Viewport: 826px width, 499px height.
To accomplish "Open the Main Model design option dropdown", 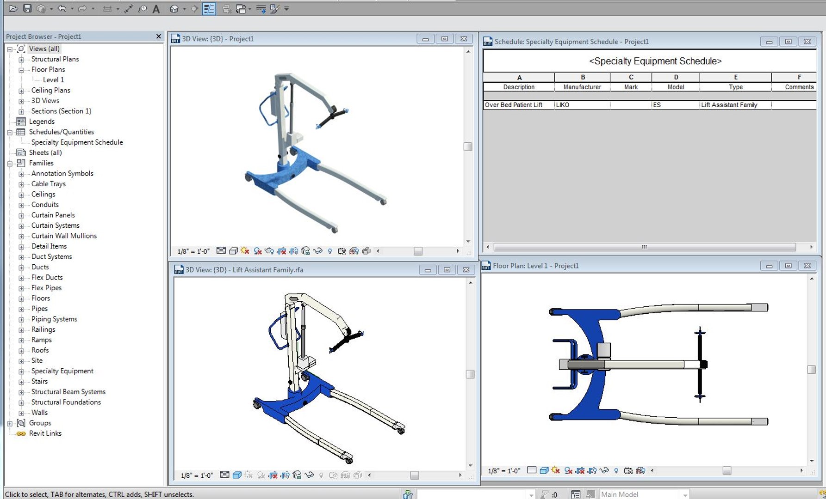I will 685,495.
